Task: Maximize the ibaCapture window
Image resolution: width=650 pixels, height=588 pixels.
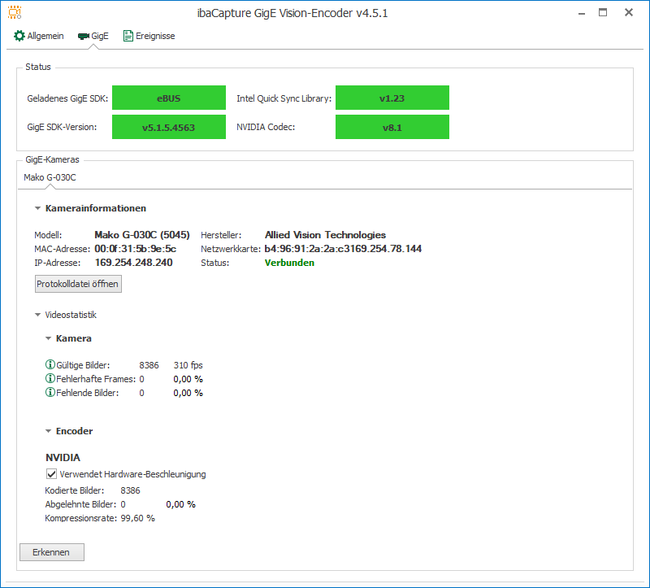Action: 603,12
